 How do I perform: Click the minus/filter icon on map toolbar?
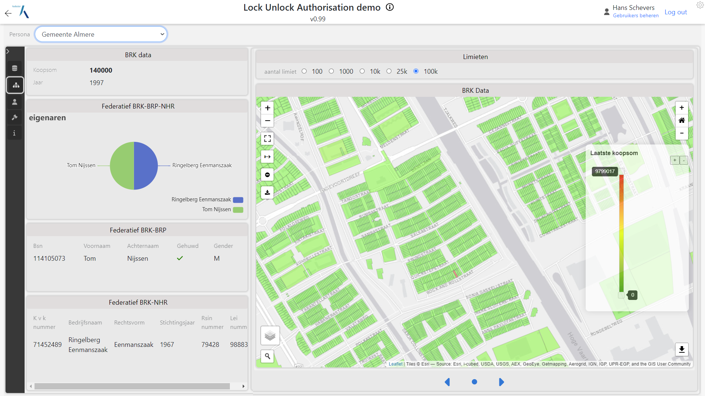click(x=268, y=174)
